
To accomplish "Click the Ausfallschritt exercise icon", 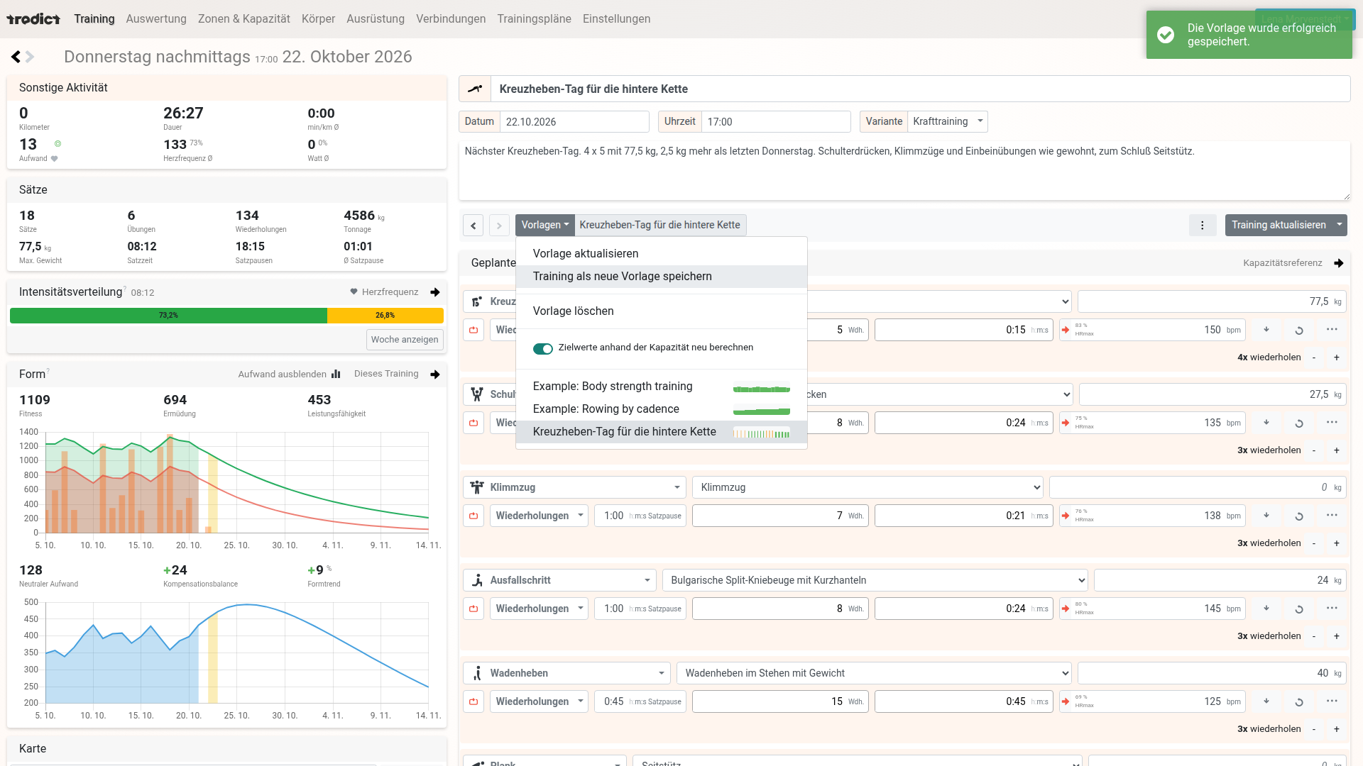I will point(478,580).
